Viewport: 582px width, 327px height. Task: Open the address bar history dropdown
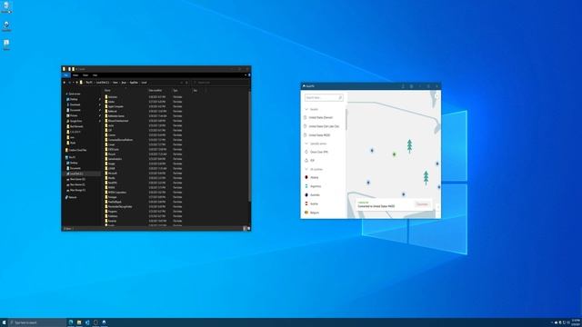click(x=182, y=83)
